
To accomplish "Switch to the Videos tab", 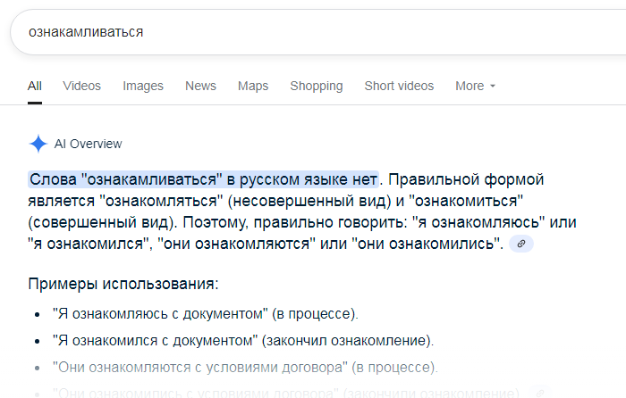I will tap(82, 86).
